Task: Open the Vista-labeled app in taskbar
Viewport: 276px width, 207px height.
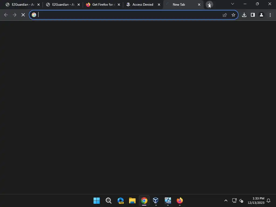Action: coord(168,201)
